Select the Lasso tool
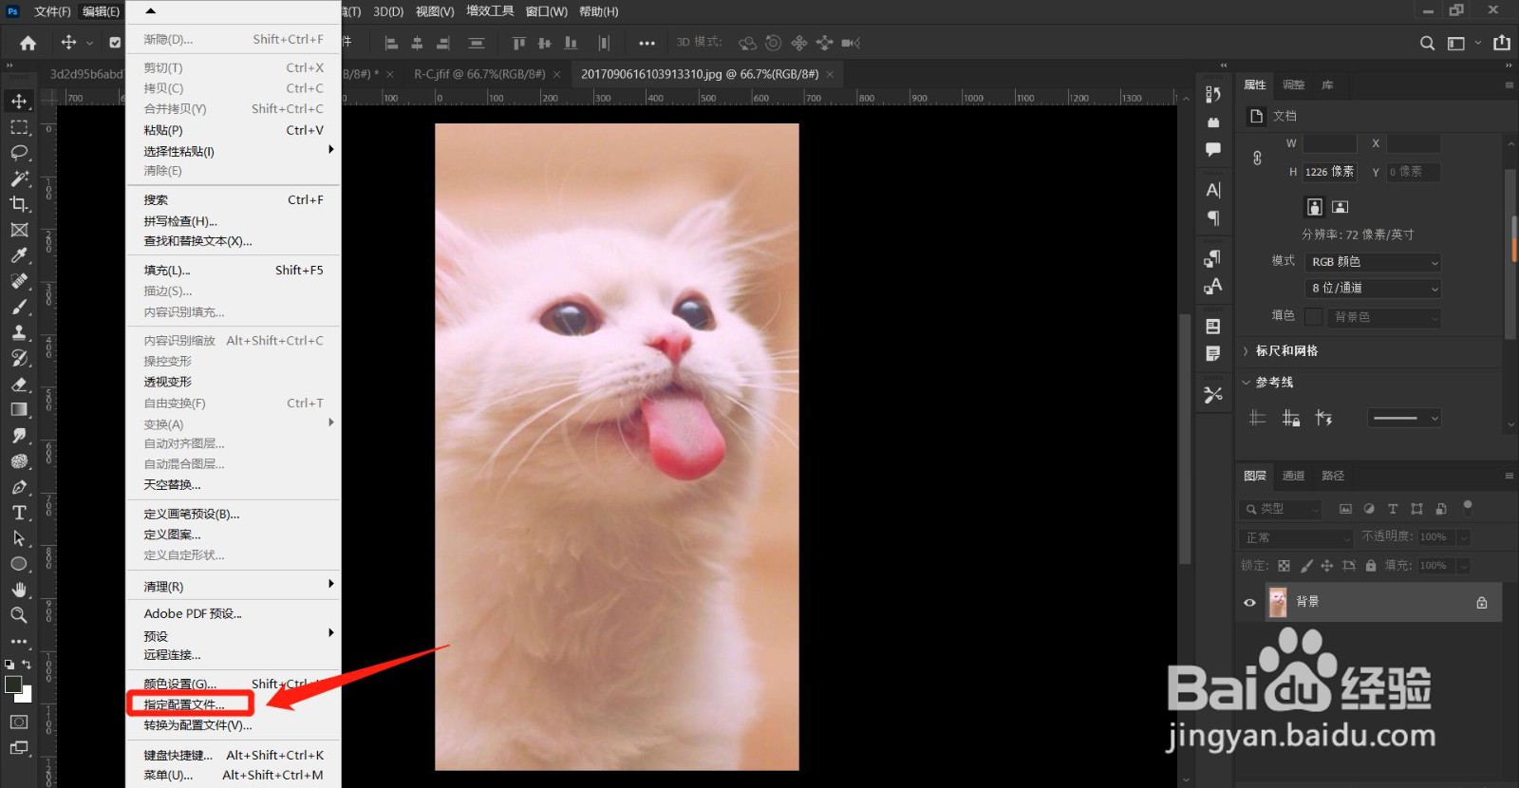 click(19, 152)
